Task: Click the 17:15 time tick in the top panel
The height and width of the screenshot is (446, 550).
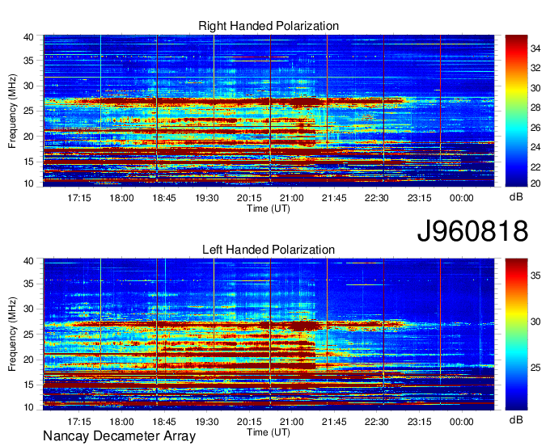Action: point(79,198)
